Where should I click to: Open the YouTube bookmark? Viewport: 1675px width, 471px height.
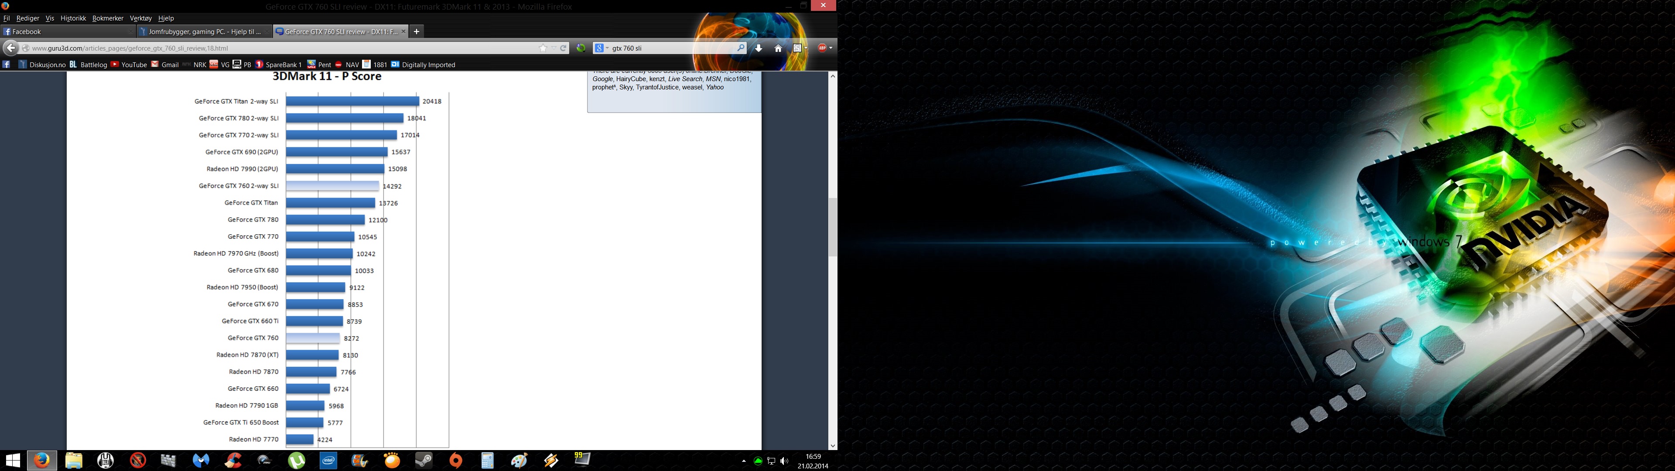[129, 65]
